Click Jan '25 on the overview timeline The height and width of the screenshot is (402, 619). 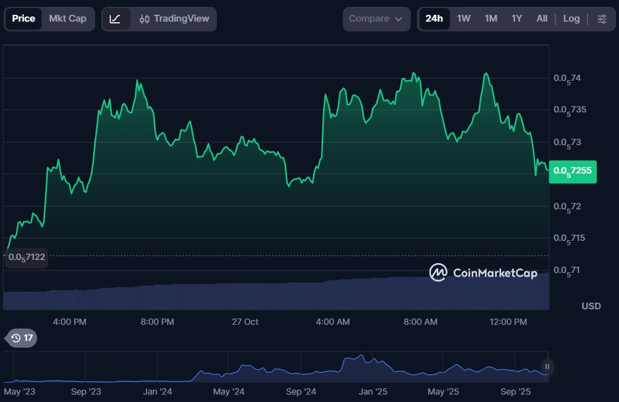point(373,392)
